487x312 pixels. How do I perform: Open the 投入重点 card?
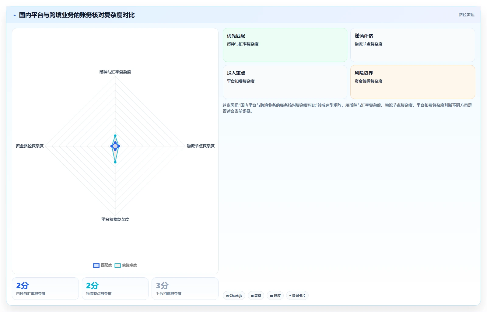click(285, 82)
